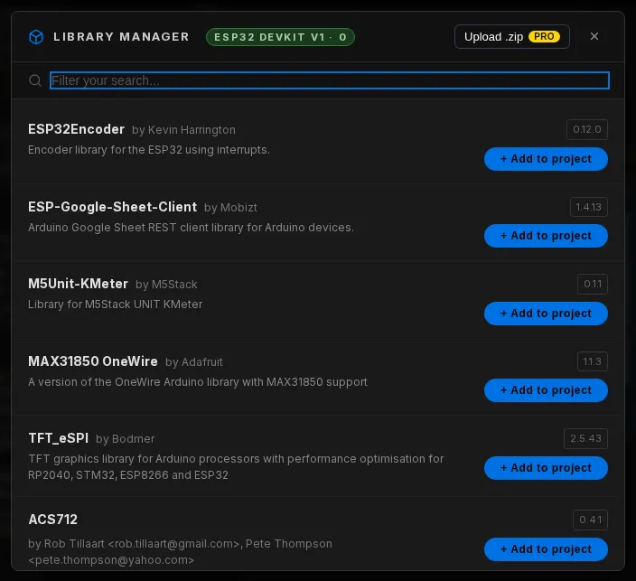This screenshot has height=581, width=636.
Task: Open the Upload .zip PRO option
Action: 512,37
